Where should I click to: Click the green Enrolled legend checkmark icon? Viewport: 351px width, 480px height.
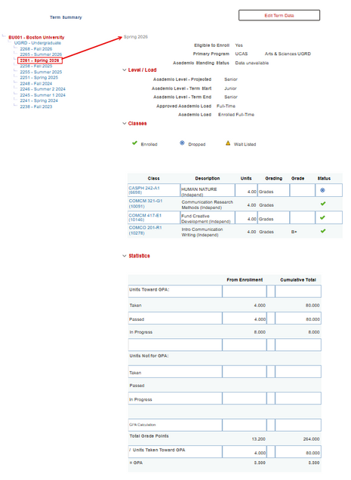point(134,143)
